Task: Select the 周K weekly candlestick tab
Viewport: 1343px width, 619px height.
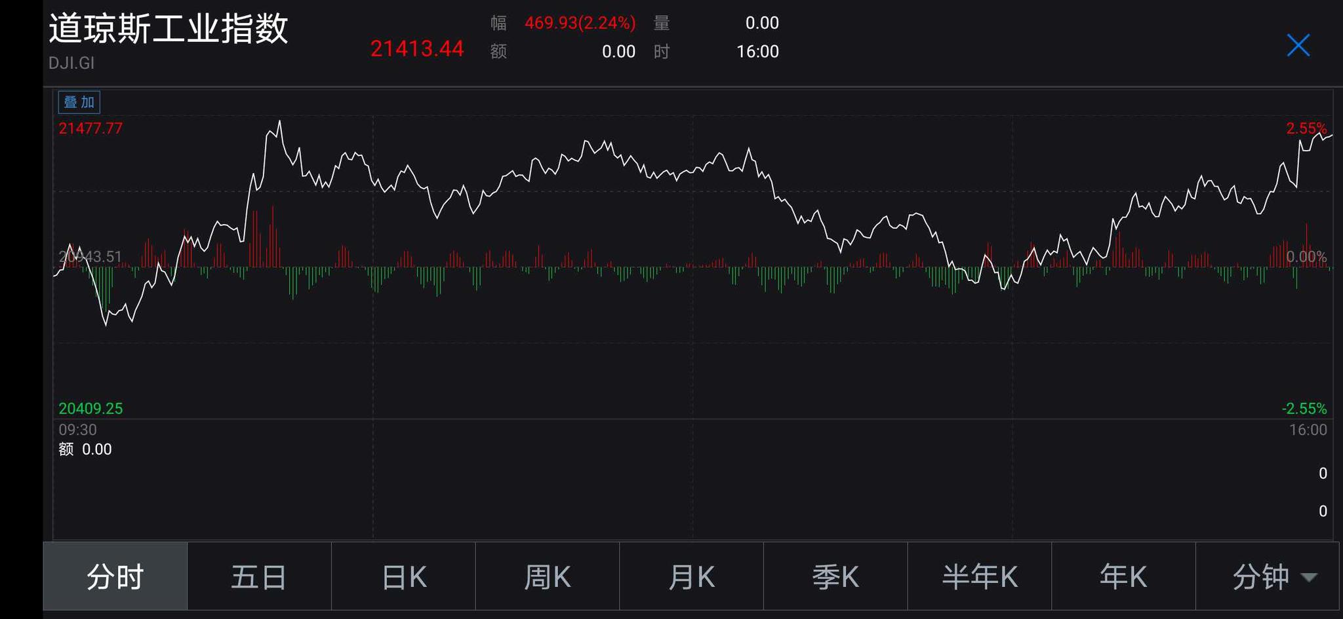Action: pyautogui.click(x=547, y=577)
